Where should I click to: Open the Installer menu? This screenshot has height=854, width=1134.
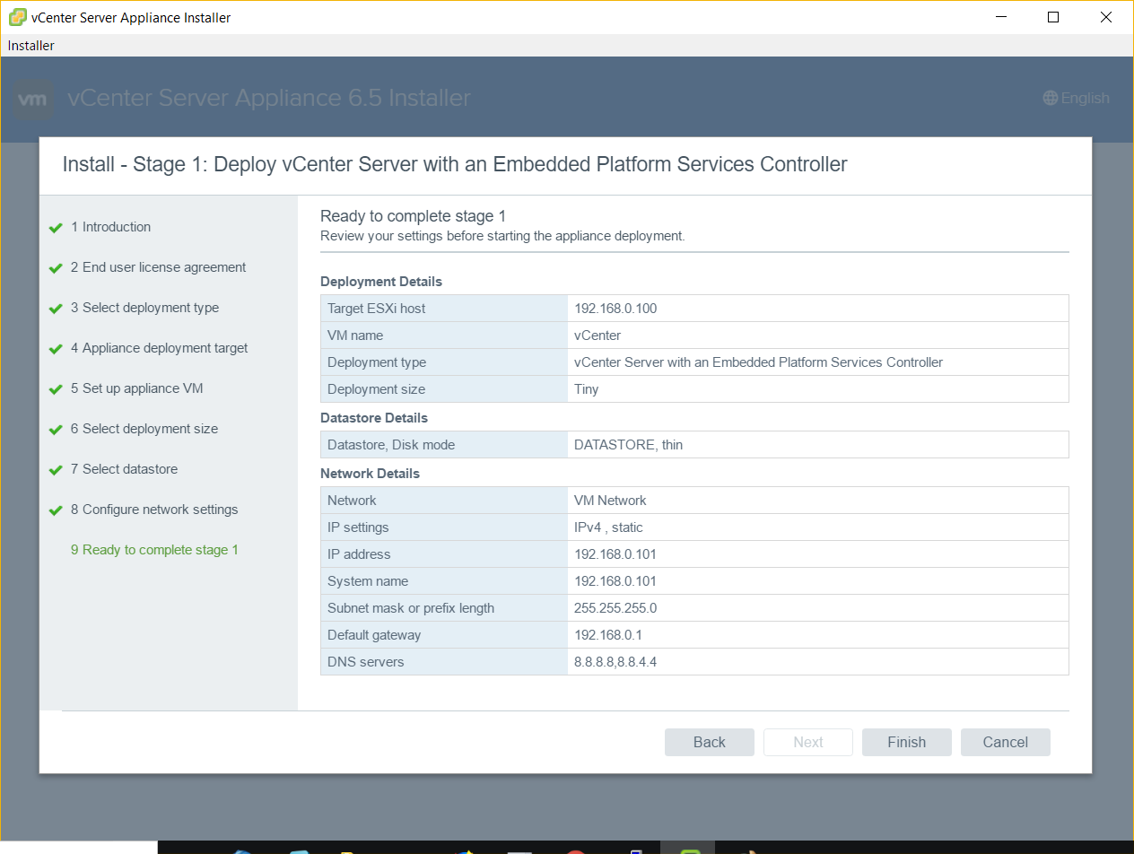click(x=31, y=46)
